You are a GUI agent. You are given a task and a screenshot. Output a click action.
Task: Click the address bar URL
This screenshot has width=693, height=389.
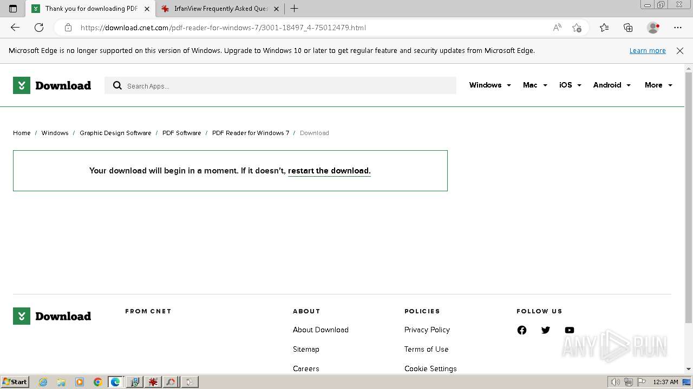(223, 28)
